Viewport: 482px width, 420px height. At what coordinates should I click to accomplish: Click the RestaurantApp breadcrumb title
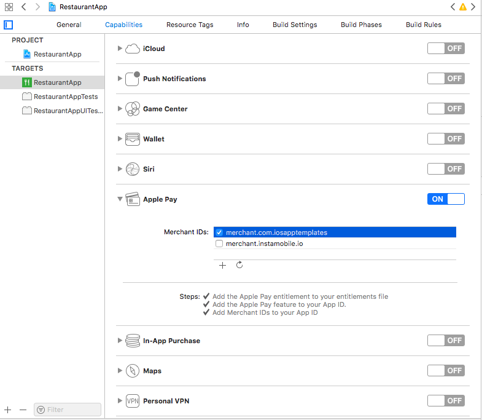click(84, 7)
